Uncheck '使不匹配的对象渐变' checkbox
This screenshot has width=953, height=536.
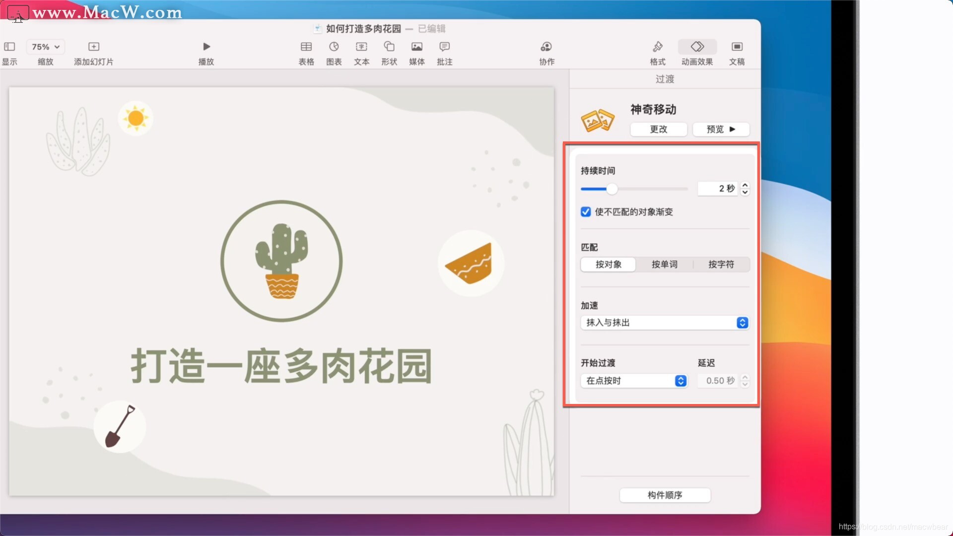click(x=586, y=212)
